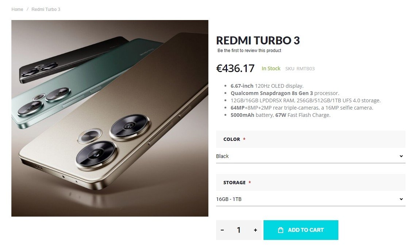
Task: Select the Redmi Turbo 3 breadcrumb item
Action: (46, 9)
